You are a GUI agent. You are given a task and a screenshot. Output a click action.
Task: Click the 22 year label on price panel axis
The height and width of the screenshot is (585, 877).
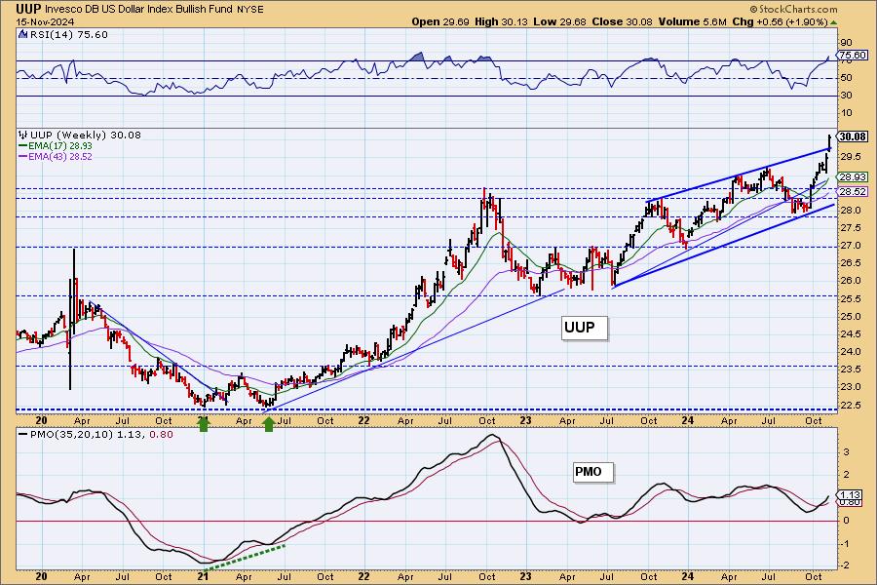(x=363, y=420)
